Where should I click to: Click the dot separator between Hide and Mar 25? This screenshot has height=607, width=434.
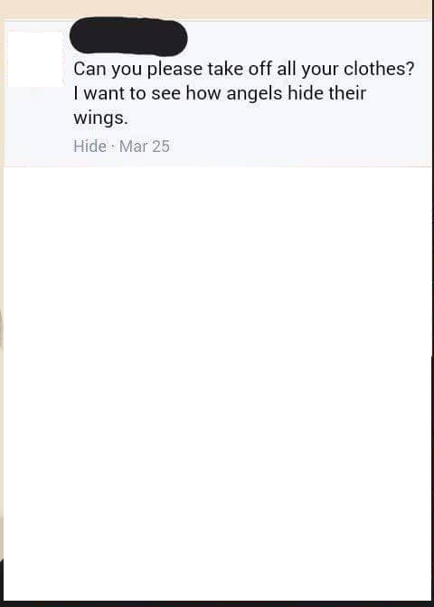pyautogui.click(x=112, y=147)
